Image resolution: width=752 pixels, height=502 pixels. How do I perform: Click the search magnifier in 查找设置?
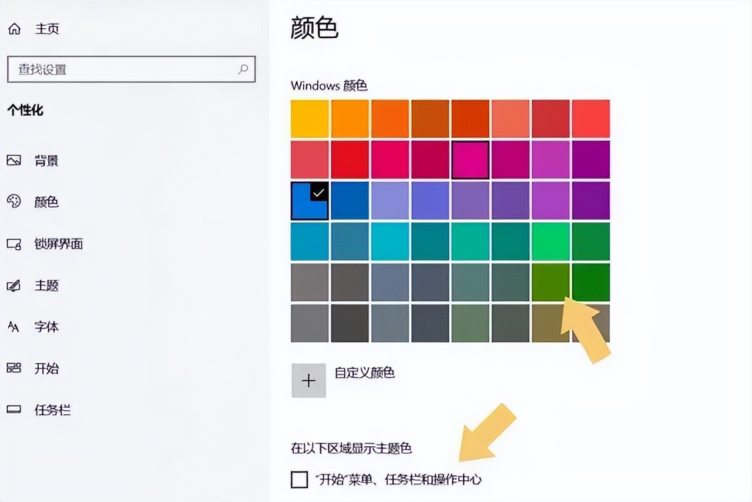pyautogui.click(x=243, y=69)
